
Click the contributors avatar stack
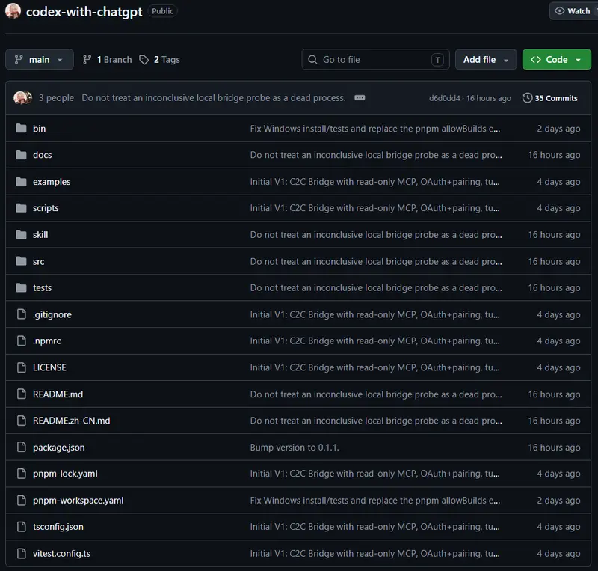23,98
